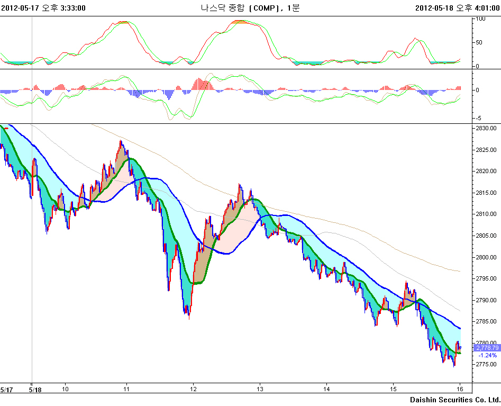Click the end timestamp 2012-05-18 오후 4:01:00
This screenshot has width=501, height=406.
pyautogui.click(x=457, y=7)
